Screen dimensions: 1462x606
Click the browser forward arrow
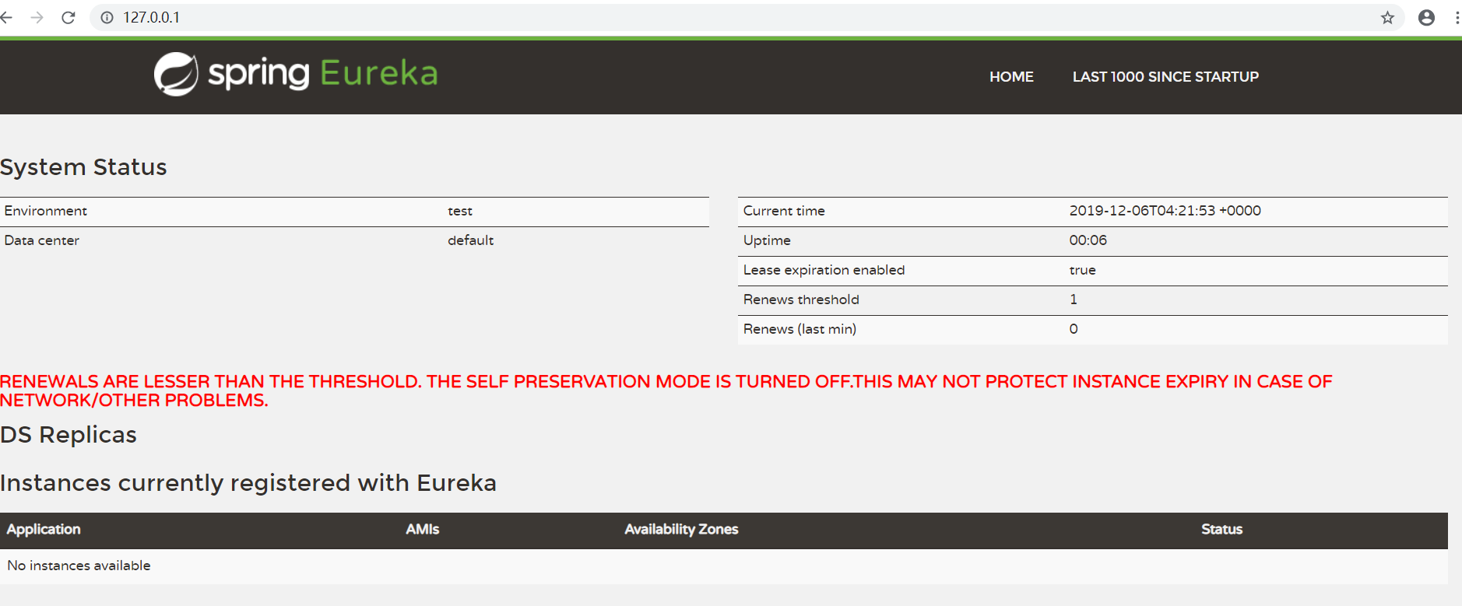(x=37, y=17)
